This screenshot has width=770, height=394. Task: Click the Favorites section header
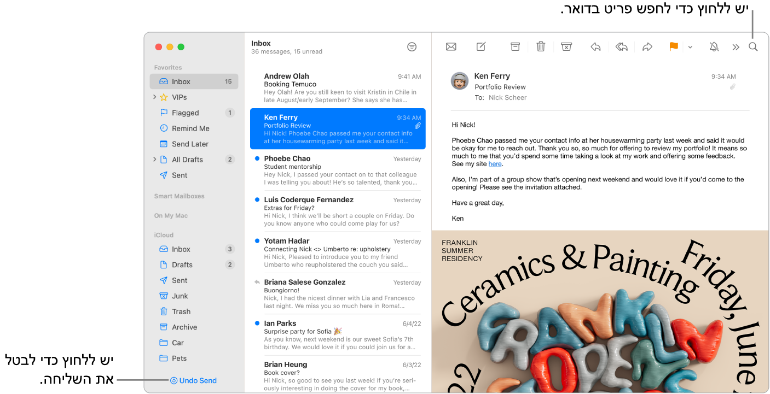(x=168, y=68)
